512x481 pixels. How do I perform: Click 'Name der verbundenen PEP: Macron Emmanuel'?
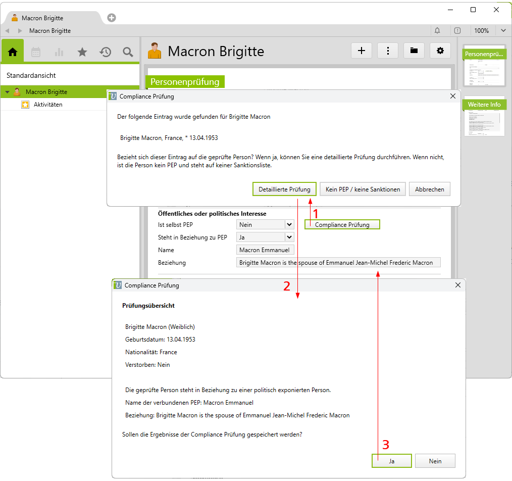[x=189, y=403]
